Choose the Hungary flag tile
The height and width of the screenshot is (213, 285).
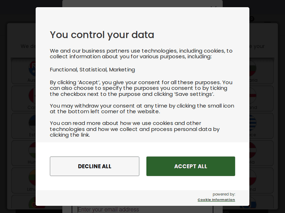coord(24,153)
